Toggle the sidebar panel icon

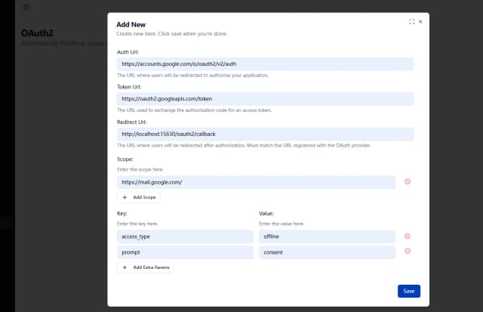pyautogui.click(x=26, y=7)
